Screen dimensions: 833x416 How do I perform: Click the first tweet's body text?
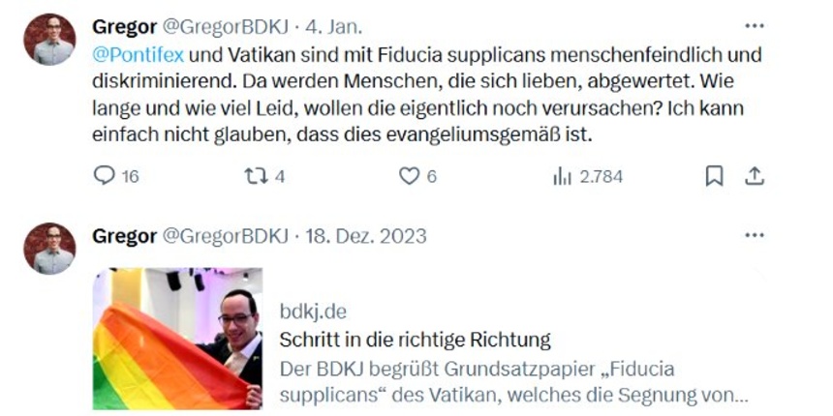[427, 95]
